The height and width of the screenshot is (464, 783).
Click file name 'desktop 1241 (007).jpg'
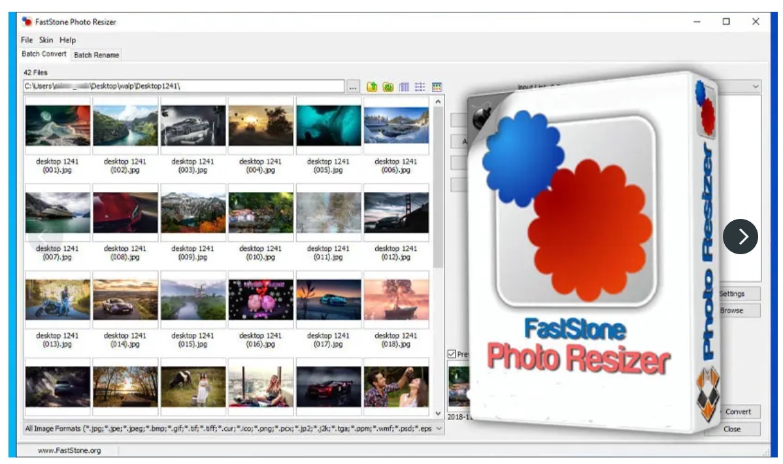[58, 253]
